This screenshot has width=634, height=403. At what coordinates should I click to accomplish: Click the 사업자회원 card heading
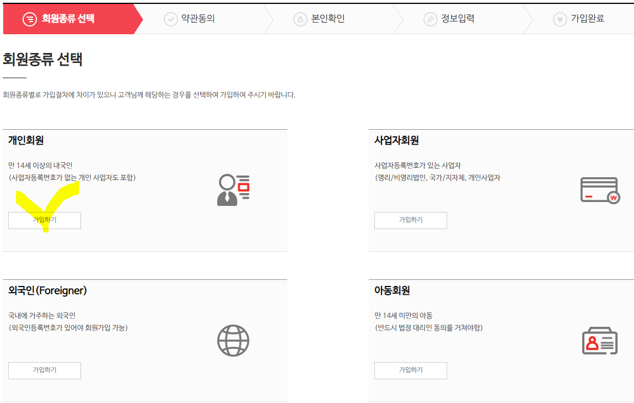396,141
